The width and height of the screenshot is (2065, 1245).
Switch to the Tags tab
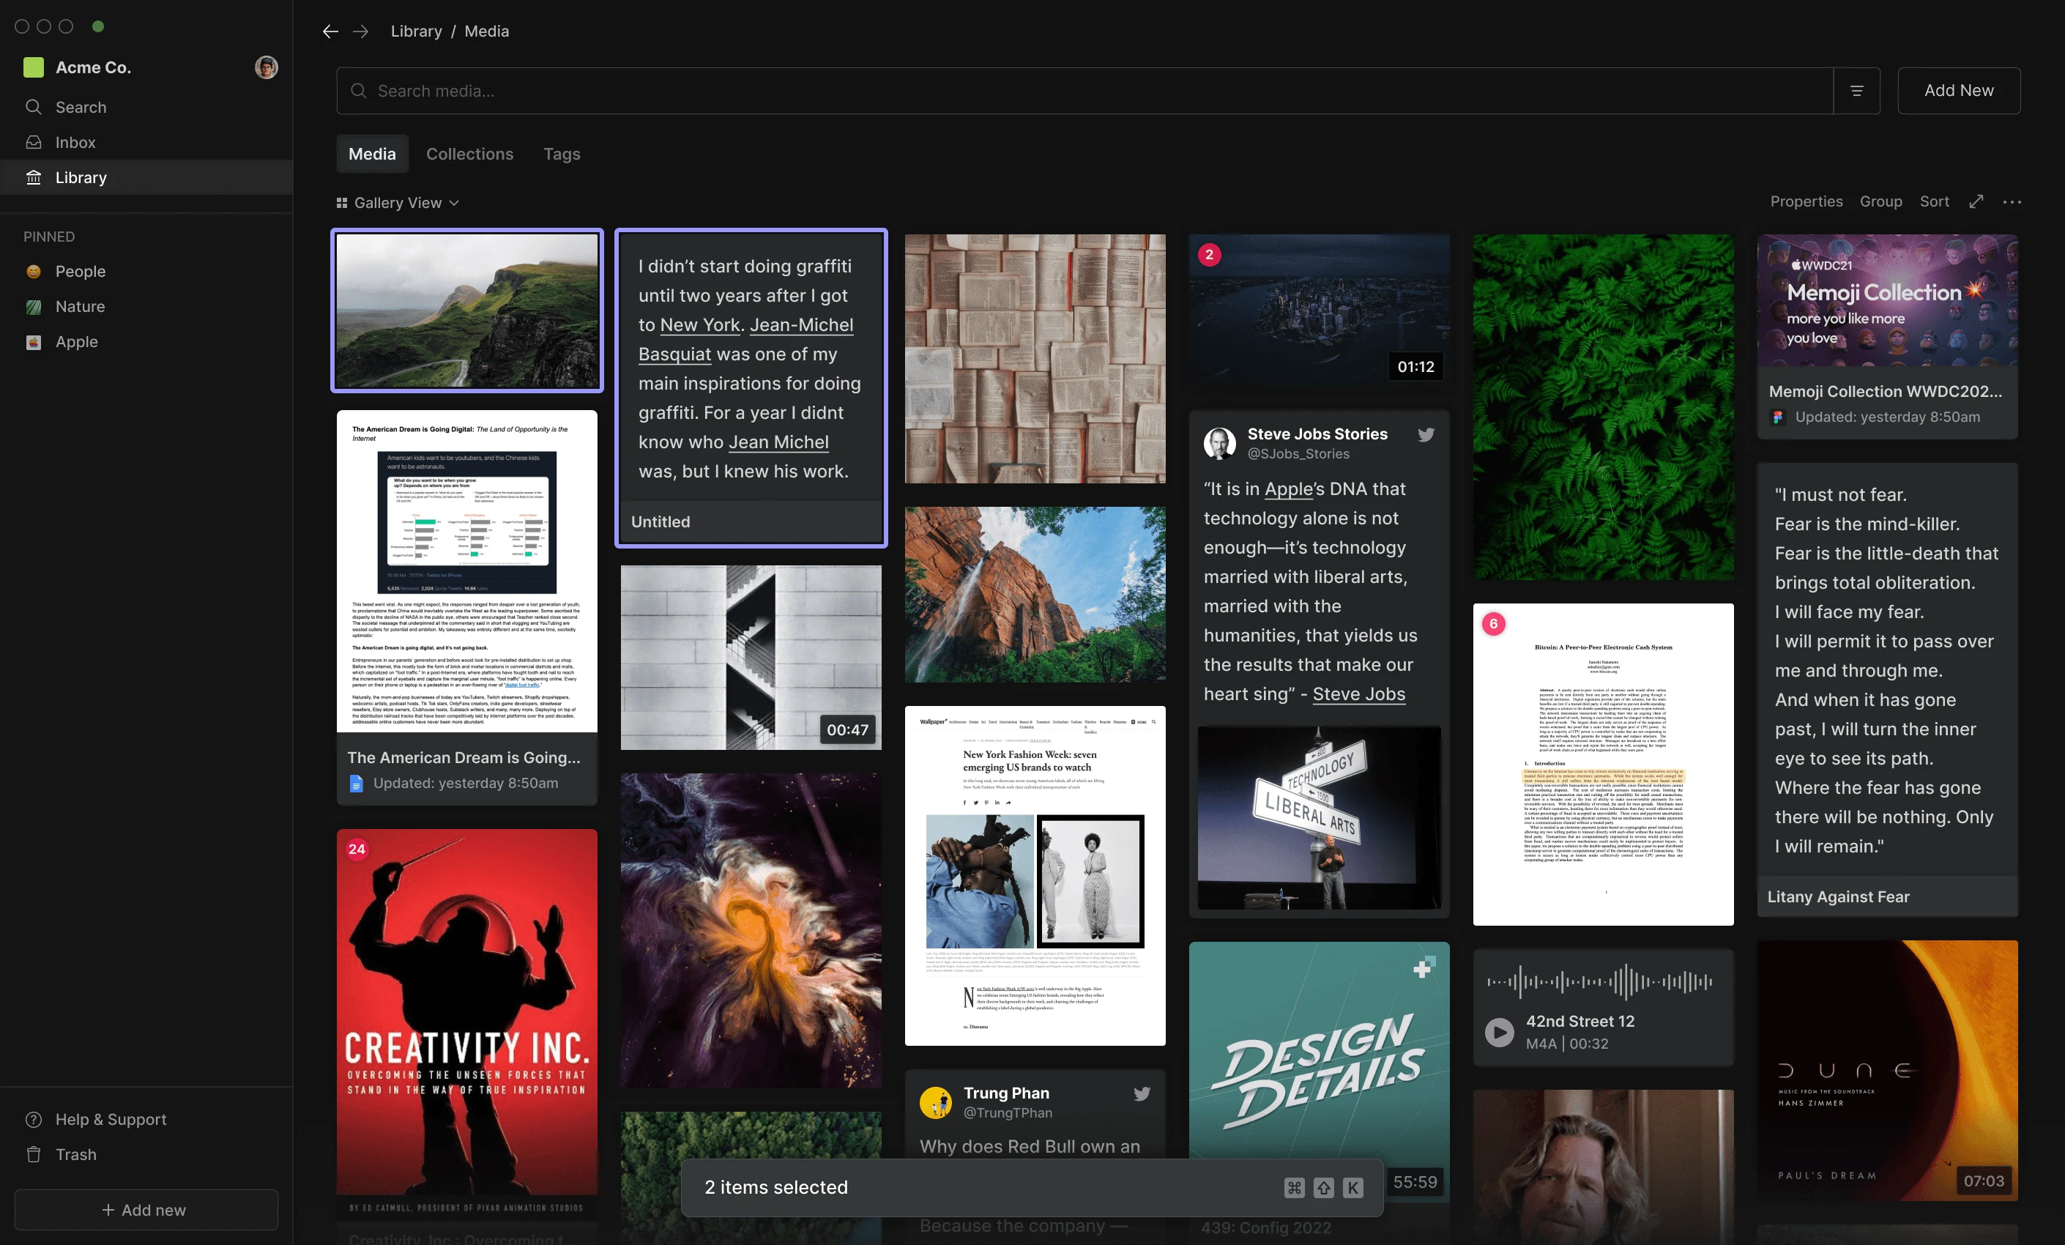pos(562,153)
